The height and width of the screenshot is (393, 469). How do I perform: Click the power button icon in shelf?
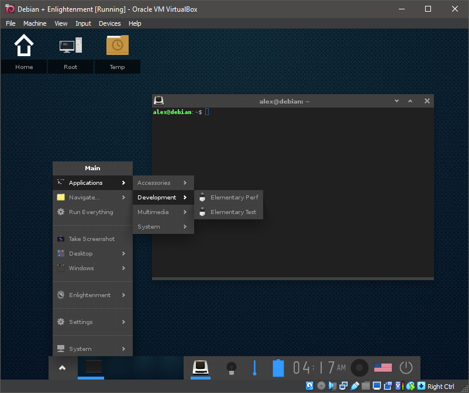click(x=406, y=368)
